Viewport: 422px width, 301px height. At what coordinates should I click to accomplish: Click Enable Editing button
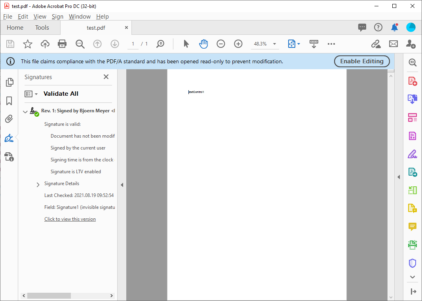pos(362,61)
